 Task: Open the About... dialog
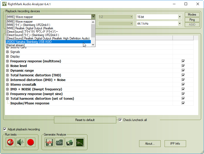[x=150, y=144]
